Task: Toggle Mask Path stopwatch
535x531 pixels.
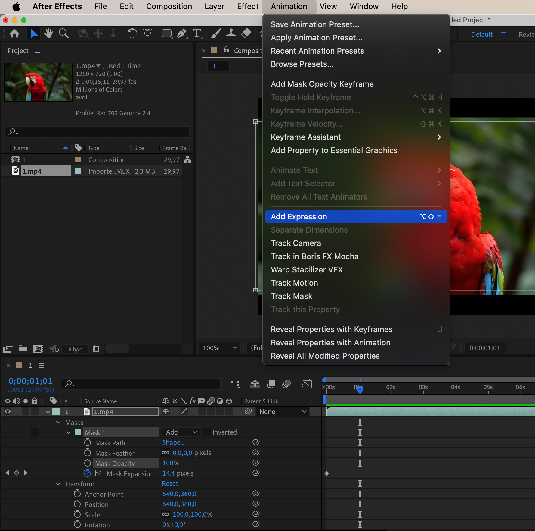Action: [87, 442]
